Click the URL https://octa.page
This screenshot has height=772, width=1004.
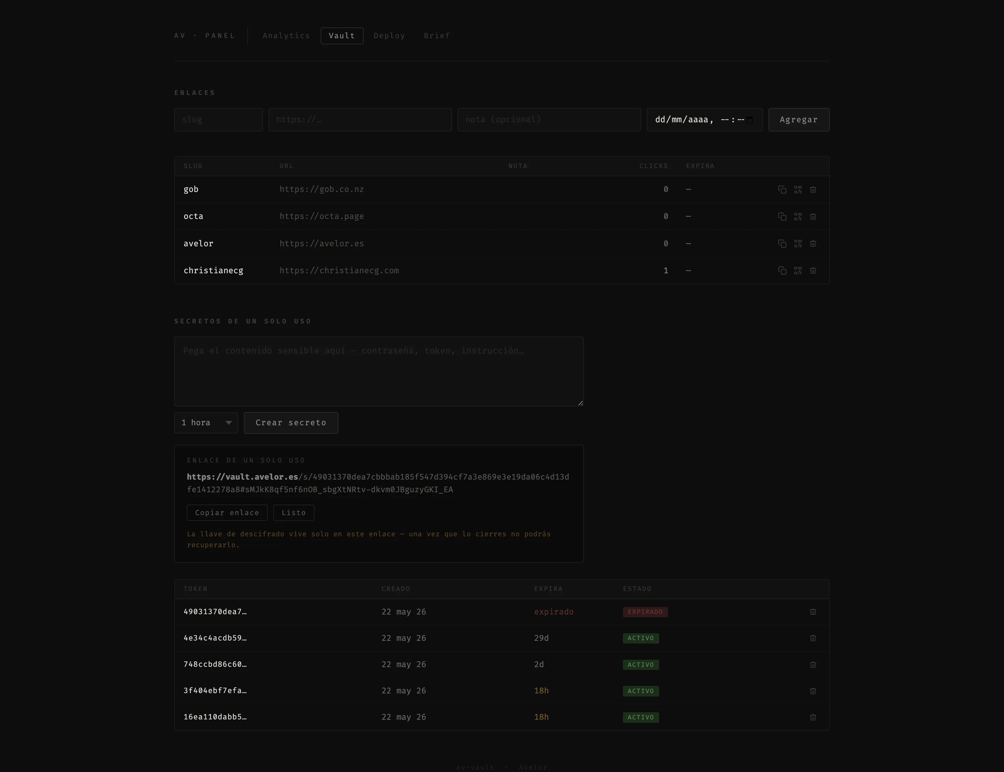pyautogui.click(x=321, y=217)
